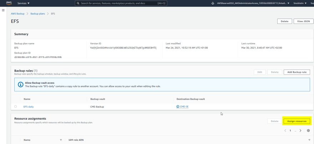This screenshot has height=144, width=314.
Task: Open the CME-SE destination vault link
Action: click(x=184, y=107)
